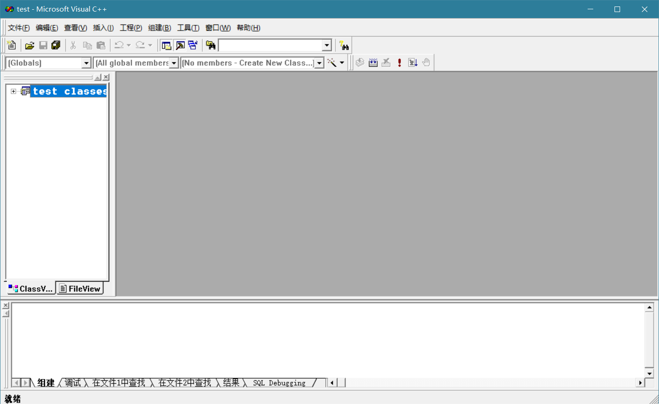
Task: Expand the test classes tree node
Action: (13, 91)
